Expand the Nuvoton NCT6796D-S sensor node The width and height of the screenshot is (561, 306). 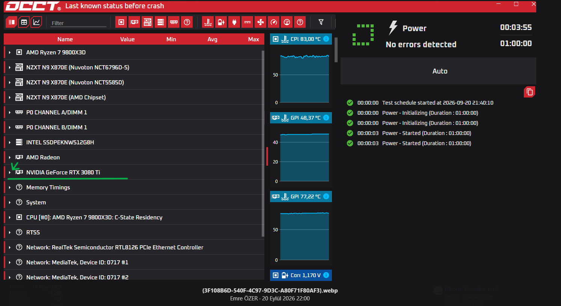pos(9,67)
